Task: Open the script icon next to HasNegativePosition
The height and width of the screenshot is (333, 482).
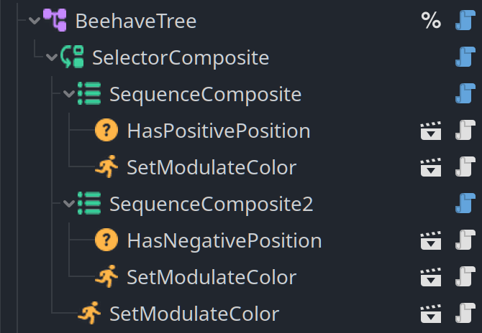Action: [465, 240]
